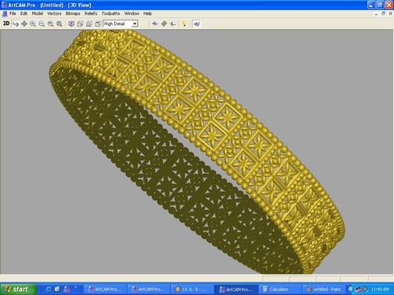Click the grey diamond material icon
Viewport: 394px width, 295px height.
pos(164,24)
